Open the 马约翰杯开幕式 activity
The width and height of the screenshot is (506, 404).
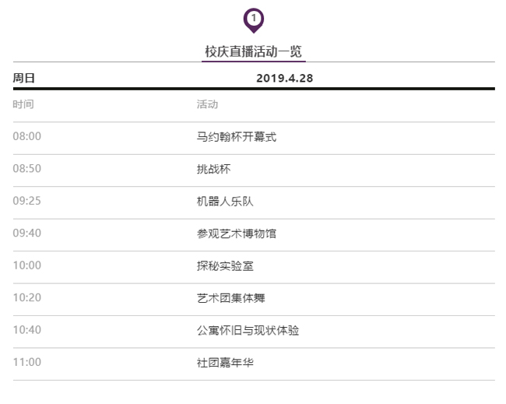[237, 137]
